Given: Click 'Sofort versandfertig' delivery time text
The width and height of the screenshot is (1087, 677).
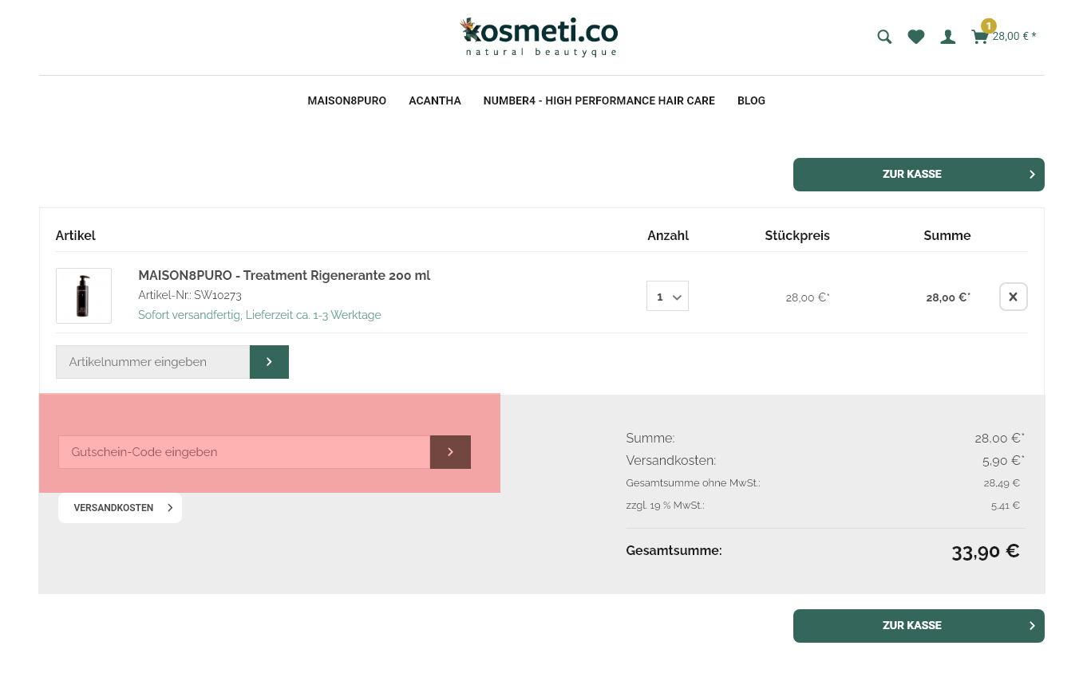Looking at the screenshot, I should pos(259,315).
